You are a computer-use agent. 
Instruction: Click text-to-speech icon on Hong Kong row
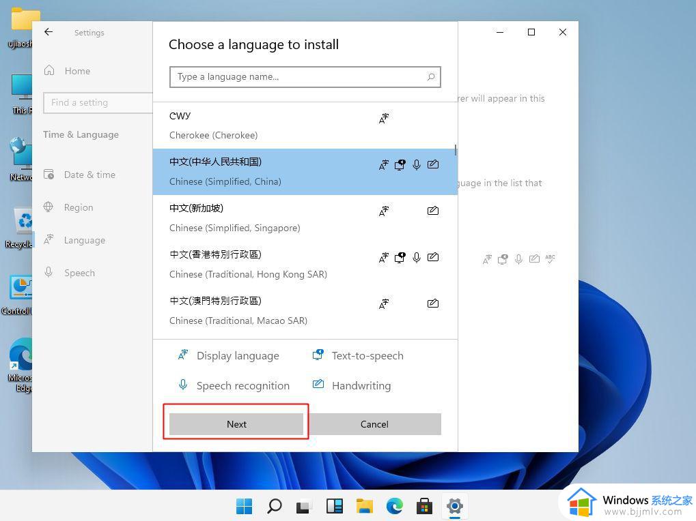tap(400, 257)
